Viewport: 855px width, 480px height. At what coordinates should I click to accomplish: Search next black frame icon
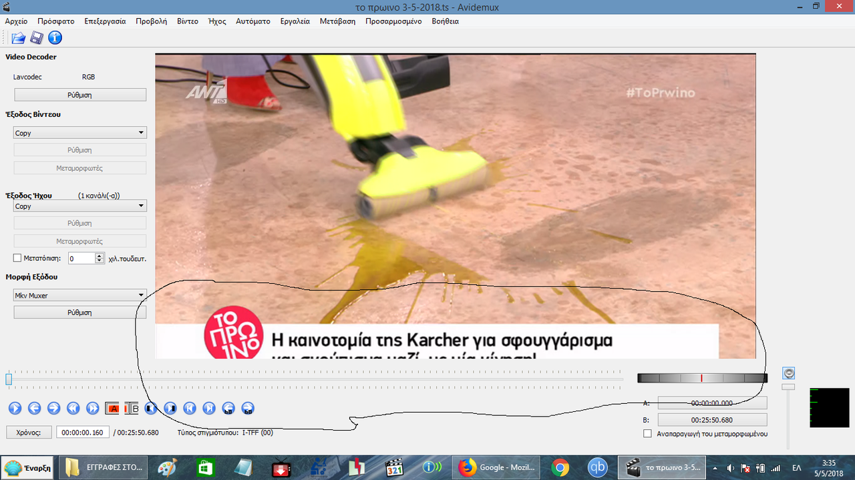(170, 408)
